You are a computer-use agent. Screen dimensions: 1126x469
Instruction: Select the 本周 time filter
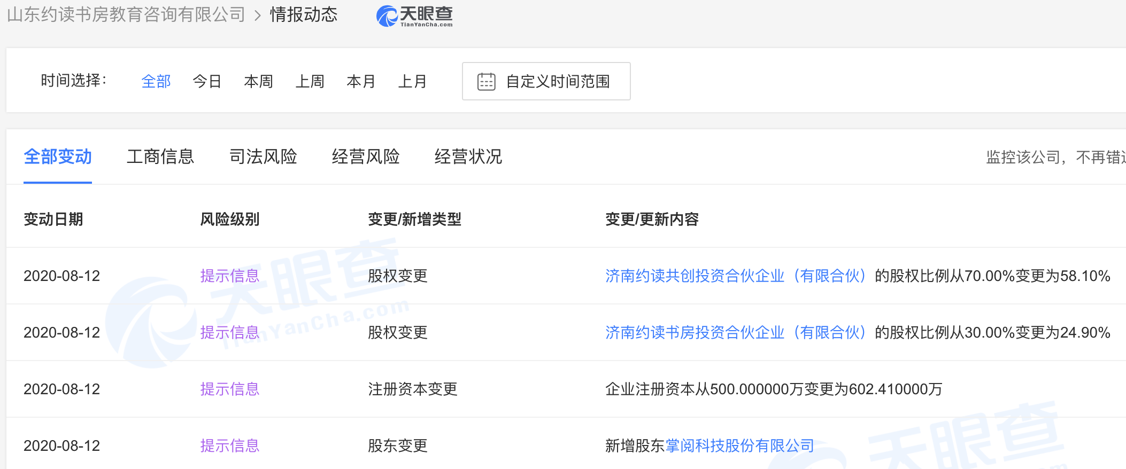tap(258, 81)
